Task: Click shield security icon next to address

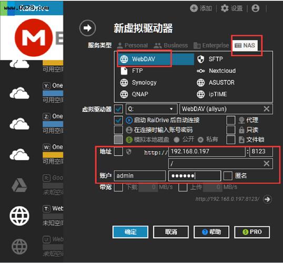Action: 128,152
